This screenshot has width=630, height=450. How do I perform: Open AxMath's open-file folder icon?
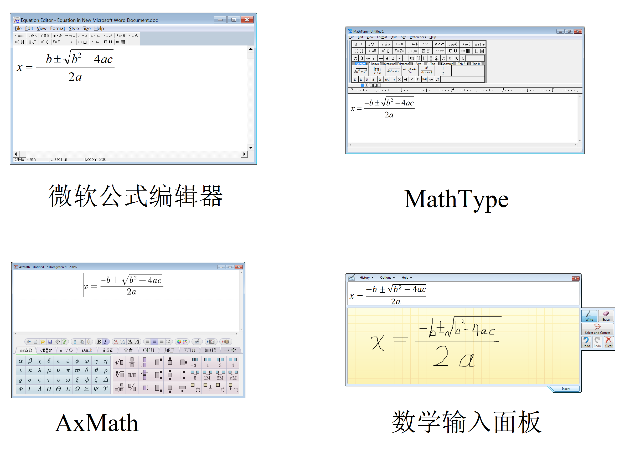[x=42, y=342]
